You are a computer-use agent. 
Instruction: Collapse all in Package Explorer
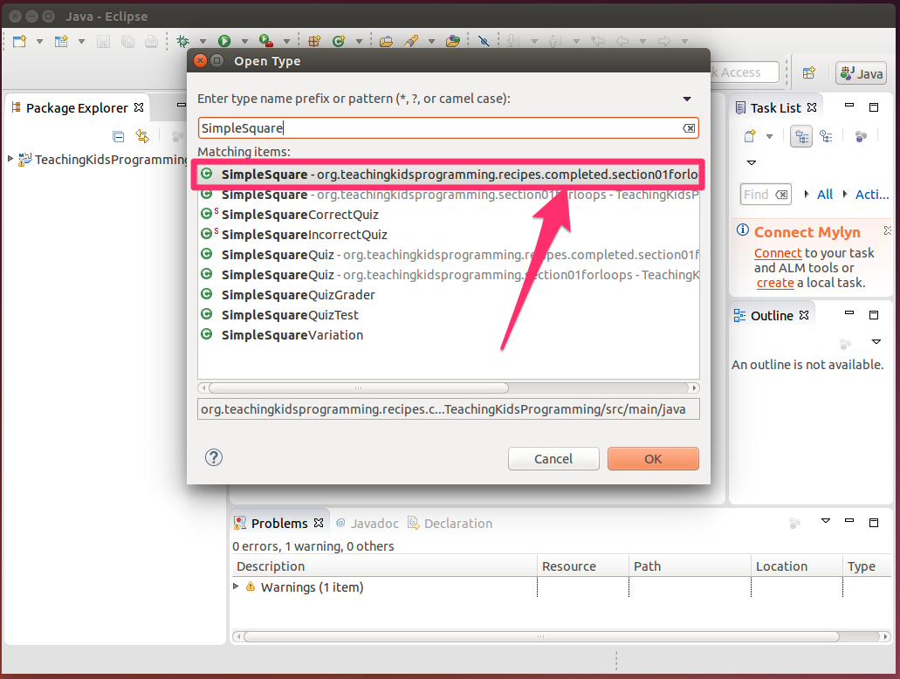(119, 136)
